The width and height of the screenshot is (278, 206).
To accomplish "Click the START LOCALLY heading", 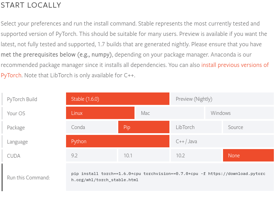I will click(31, 5).
